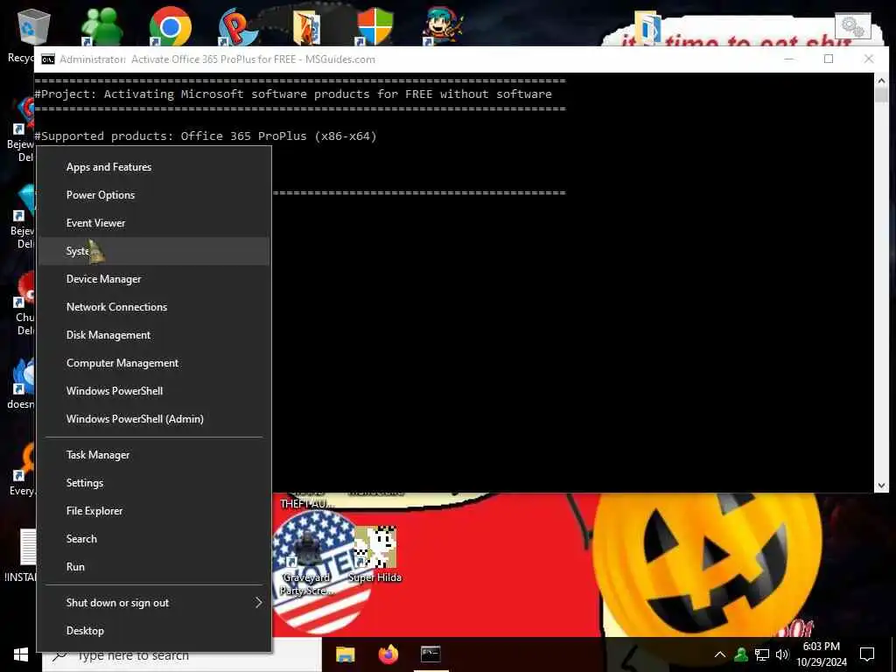Switch to Command Prompt taskbar icon
The width and height of the screenshot is (896, 672).
(x=430, y=654)
